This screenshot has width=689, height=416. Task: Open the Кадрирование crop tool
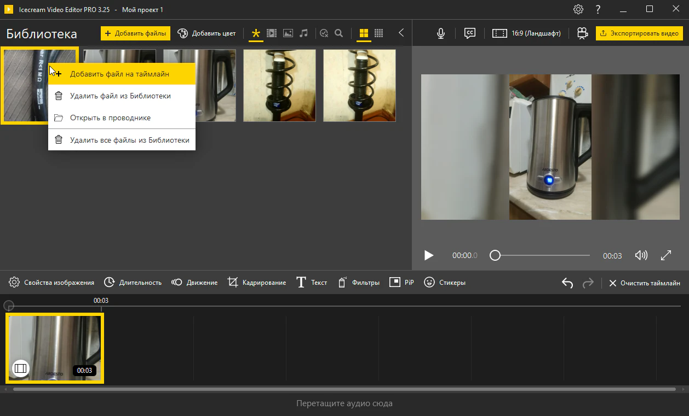click(x=257, y=283)
